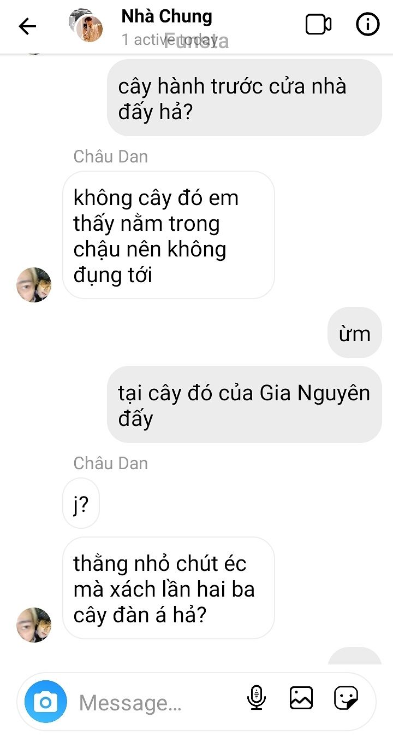Screen dimensions: 393x747
Task: Tap Châu Dan's avatar beside "đụng tới"
Action: point(34,285)
